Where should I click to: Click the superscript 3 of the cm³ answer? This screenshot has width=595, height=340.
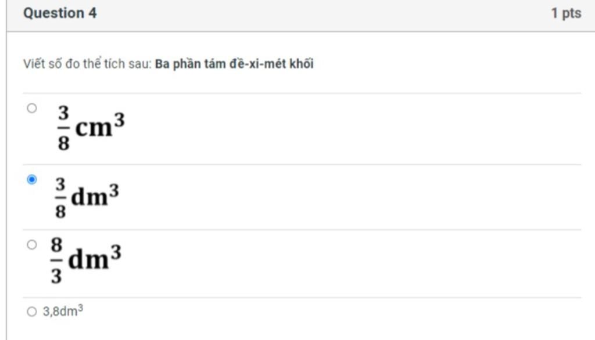(120, 120)
